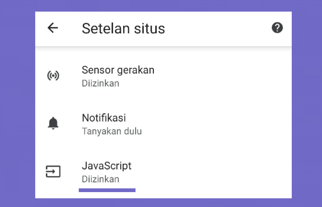Screen dimensions: 322x207
Task: Click the purple underline below JavaScript
Action: 107,190
